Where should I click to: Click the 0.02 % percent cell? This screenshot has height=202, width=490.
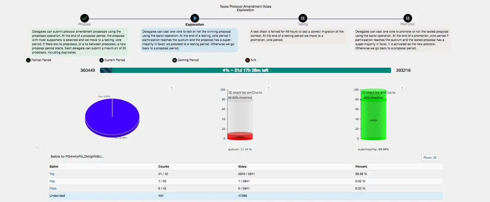[x=360, y=181]
